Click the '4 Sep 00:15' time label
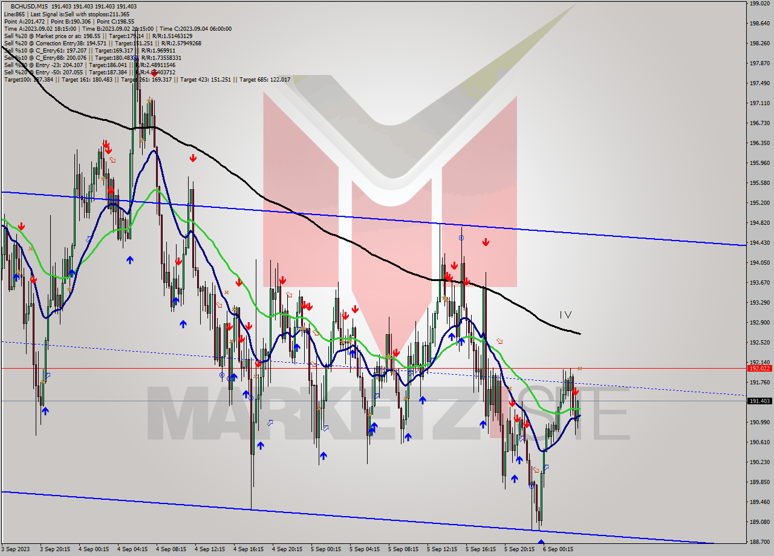The width and height of the screenshot is (774, 556). [94, 549]
